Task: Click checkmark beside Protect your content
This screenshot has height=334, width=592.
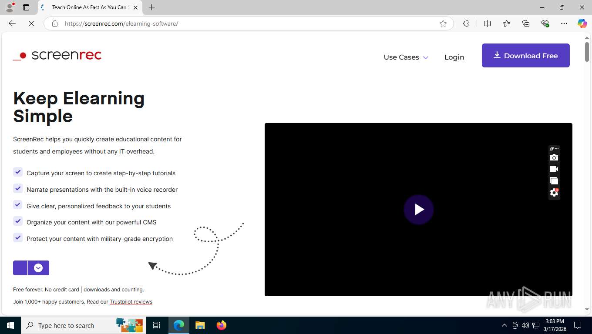Action: (18, 238)
